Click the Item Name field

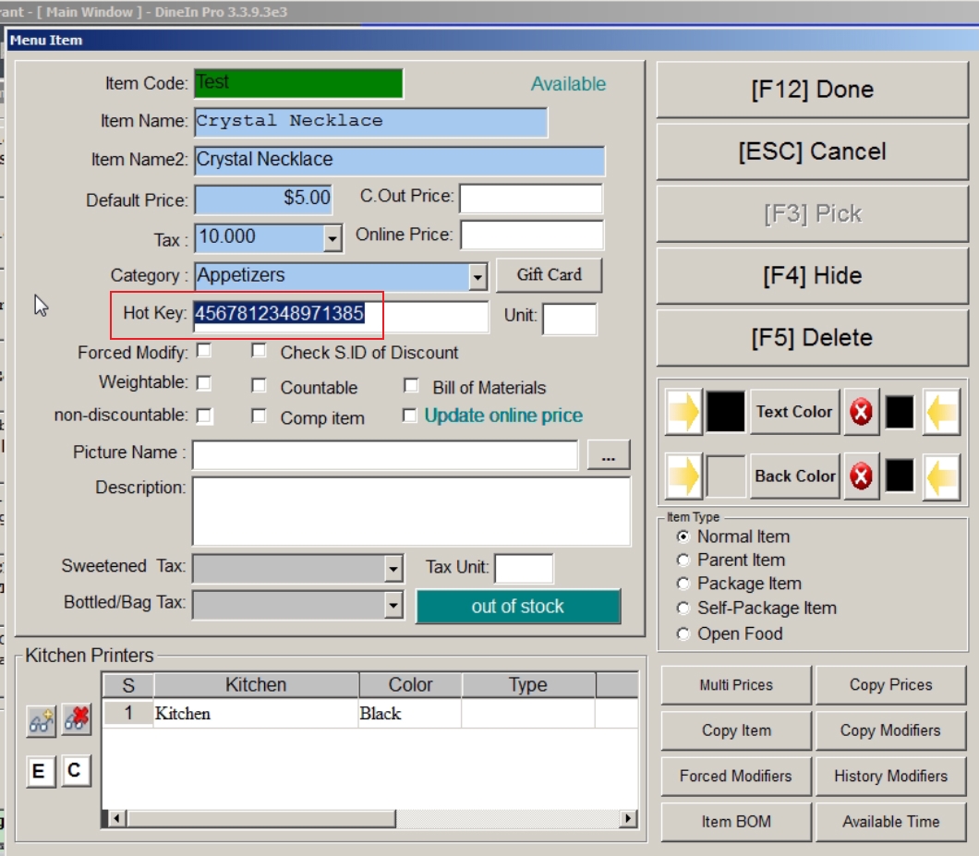(x=371, y=122)
